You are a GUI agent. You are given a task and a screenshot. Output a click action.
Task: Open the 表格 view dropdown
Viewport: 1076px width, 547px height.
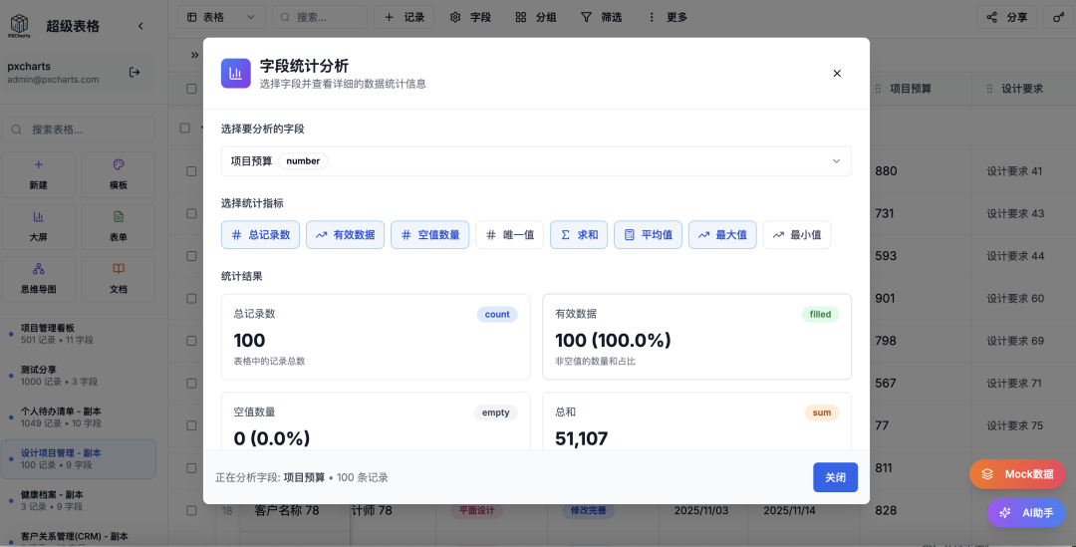(x=221, y=17)
